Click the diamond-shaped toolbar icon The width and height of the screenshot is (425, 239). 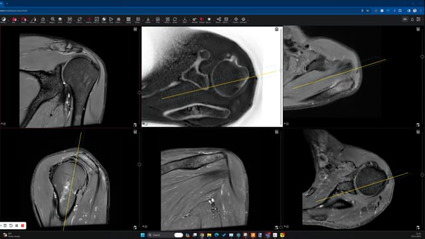point(236,19)
